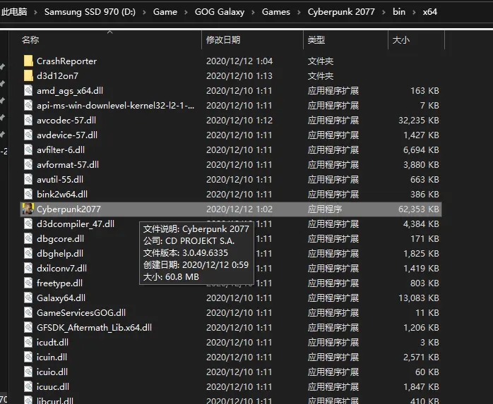493x404 pixels.
Task: Select the GFSDK_Aftermath_Lib.x64.dll file icon
Action: click(x=28, y=327)
